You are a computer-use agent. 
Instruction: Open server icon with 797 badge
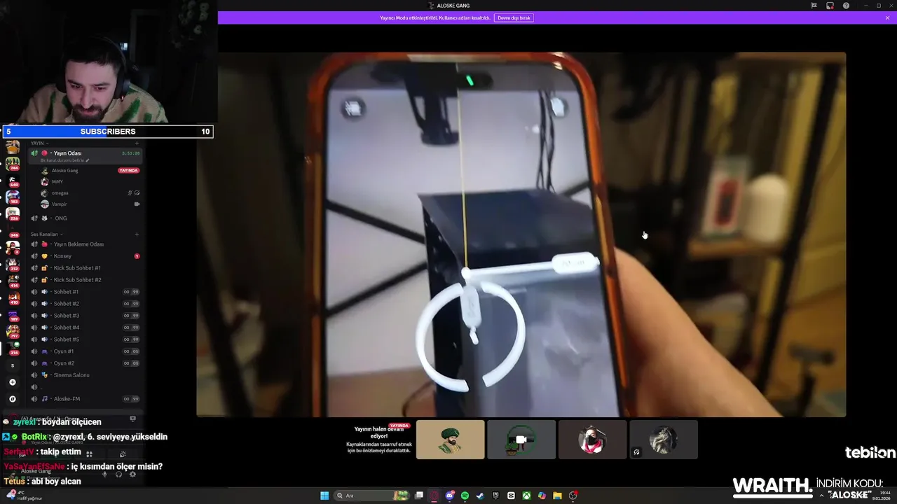pyautogui.click(x=13, y=331)
